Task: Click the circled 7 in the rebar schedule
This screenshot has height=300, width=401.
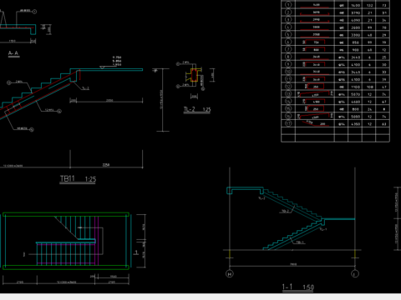Action: (288, 49)
